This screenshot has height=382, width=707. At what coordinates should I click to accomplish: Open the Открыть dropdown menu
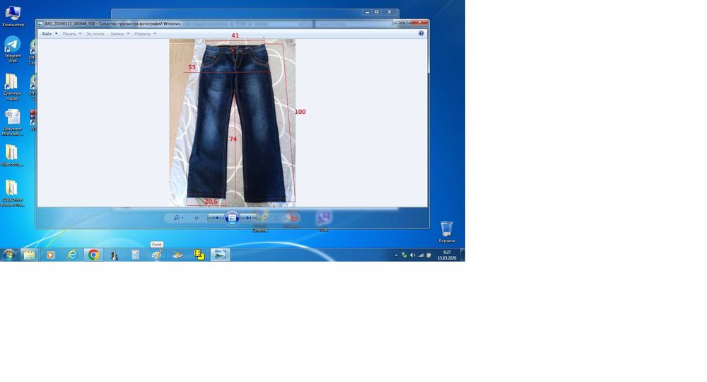[145, 34]
